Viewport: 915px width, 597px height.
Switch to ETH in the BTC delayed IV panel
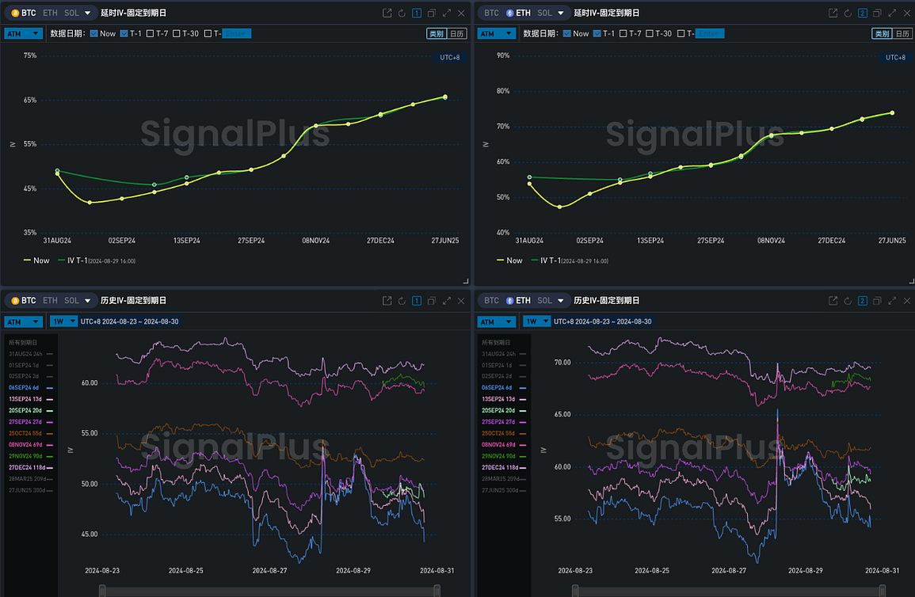point(50,13)
